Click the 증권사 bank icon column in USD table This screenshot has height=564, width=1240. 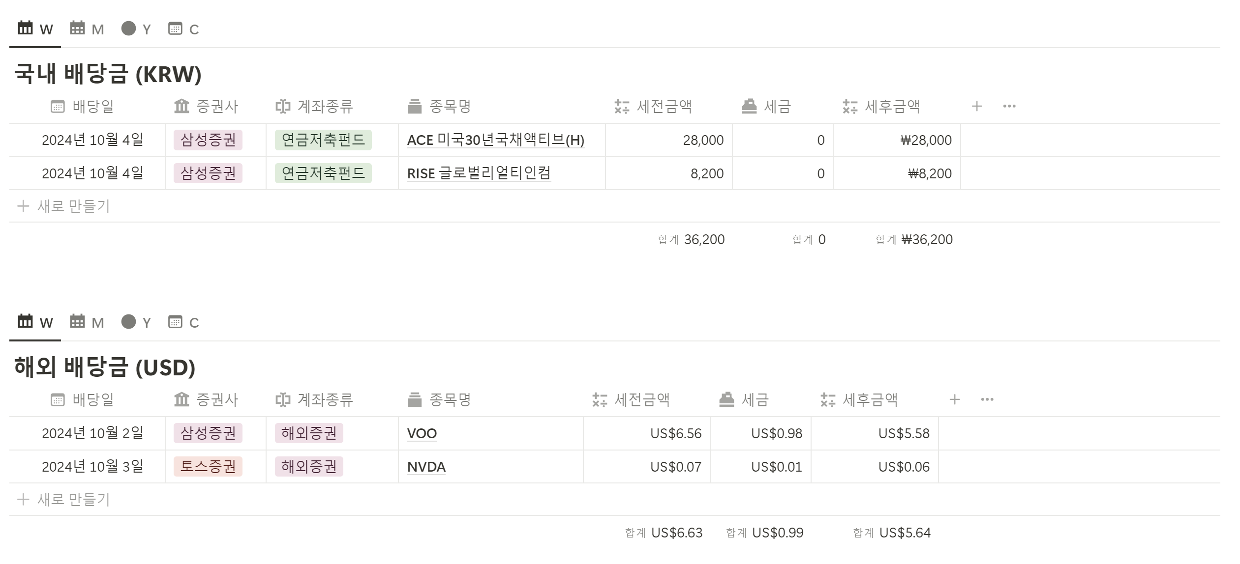tap(181, 399)
